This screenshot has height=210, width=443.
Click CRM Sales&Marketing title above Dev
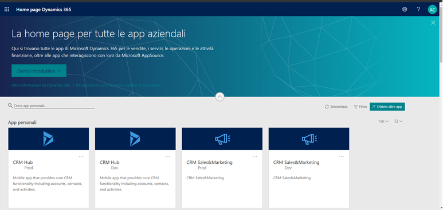click(296, 163)
